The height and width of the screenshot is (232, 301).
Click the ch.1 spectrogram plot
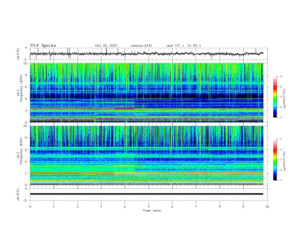point(147,92)
